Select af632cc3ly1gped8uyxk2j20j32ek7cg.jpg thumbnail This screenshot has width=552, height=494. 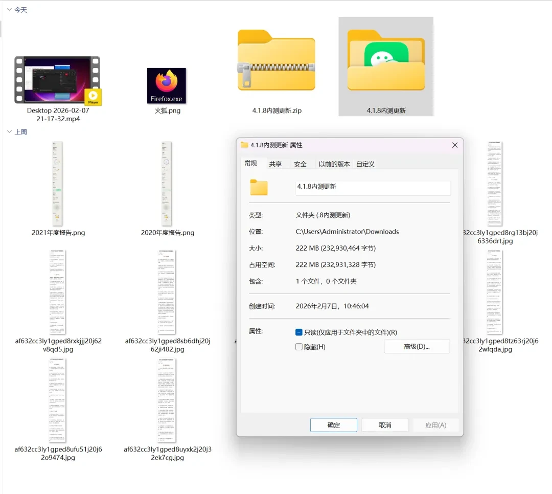click(167, 400)
